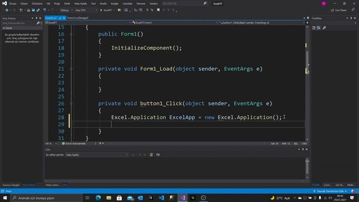Open the button1_Click member dropdown

tap(262, 22)
